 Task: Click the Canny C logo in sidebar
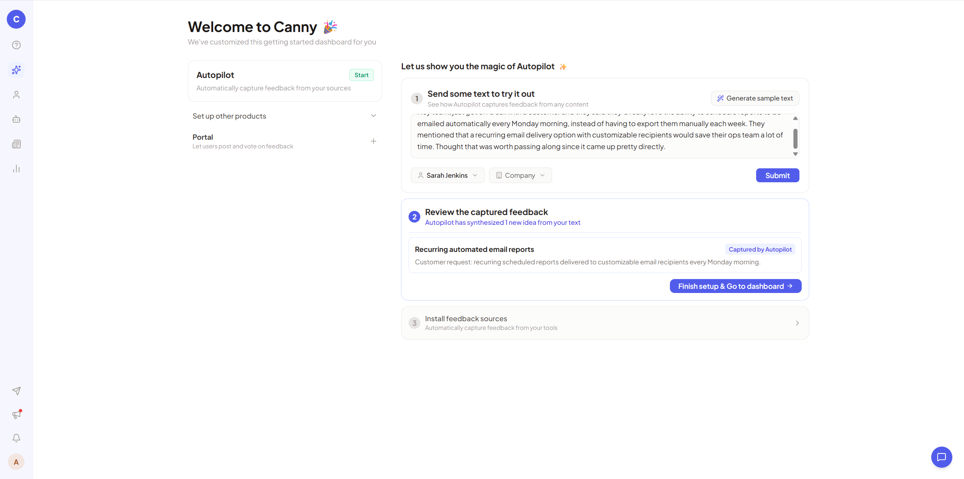[16, 19]
